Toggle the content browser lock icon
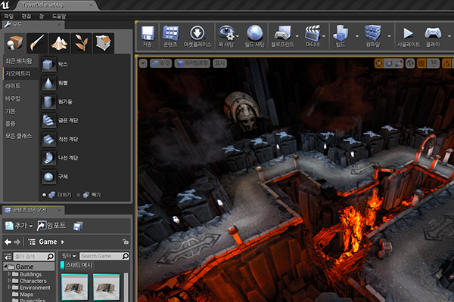Viewport: 454px width, 302px height. [x=126, y=242]
